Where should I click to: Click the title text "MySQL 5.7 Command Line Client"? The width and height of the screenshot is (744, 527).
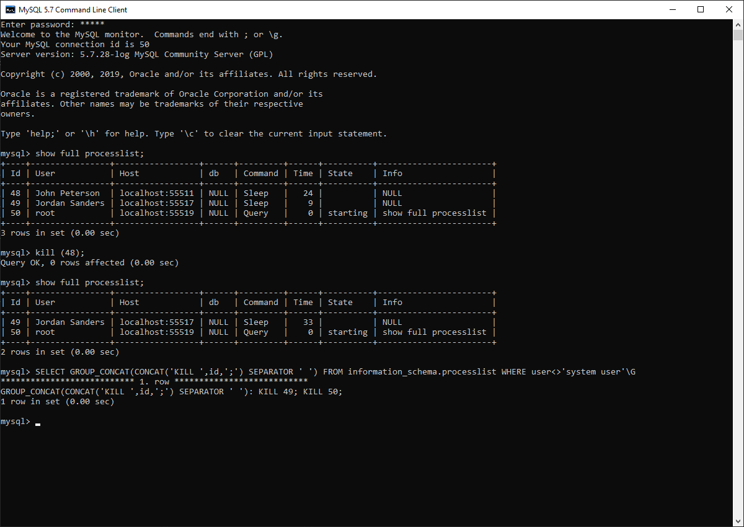pos(73,9)
